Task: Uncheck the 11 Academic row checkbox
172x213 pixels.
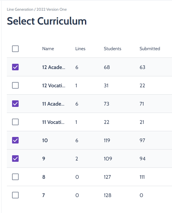Action: pos(15,104)
